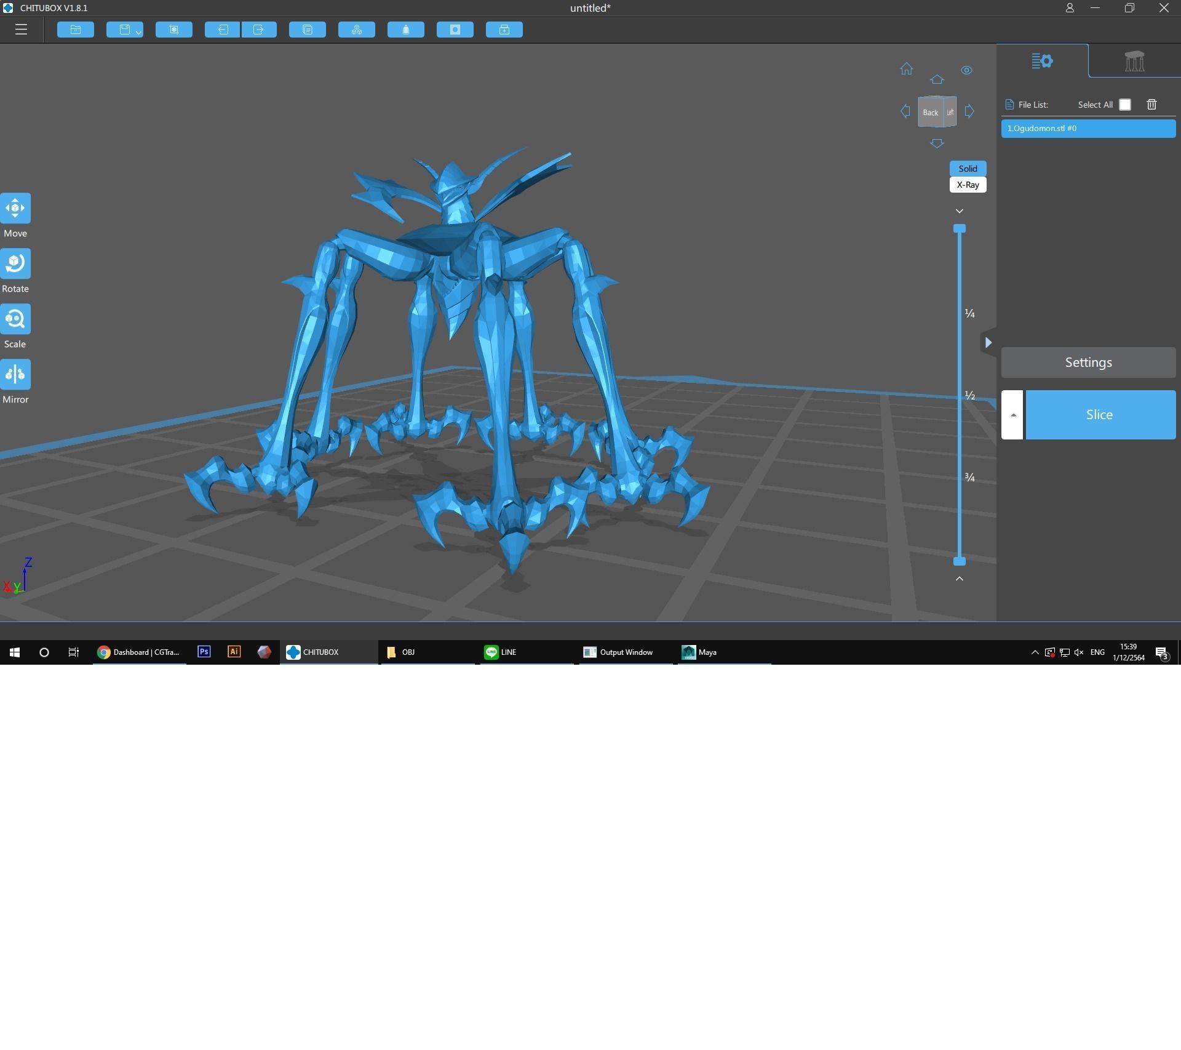Viewport: 1181px width, 1050px height.
Task: Click the Repair toolbar icon
Action: [504, 30]
